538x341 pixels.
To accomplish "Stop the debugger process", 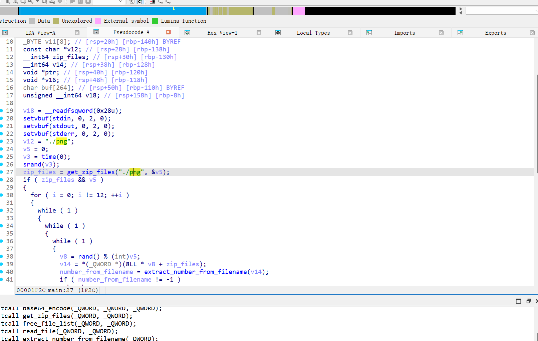I will click(x=88, y=2).
